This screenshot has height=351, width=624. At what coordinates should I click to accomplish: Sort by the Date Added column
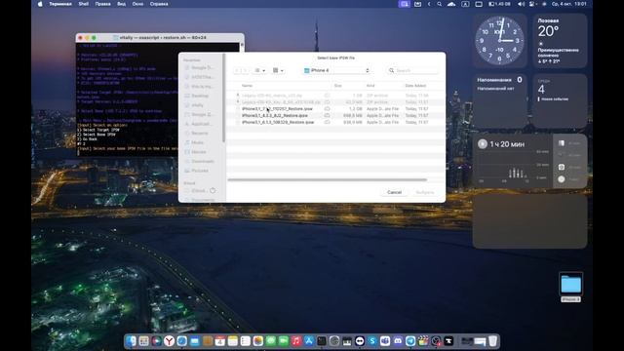point(415,86)
